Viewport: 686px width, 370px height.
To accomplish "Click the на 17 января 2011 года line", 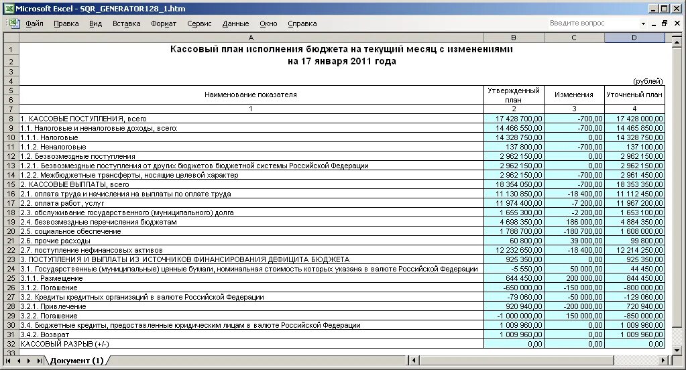I will point(342,61).
